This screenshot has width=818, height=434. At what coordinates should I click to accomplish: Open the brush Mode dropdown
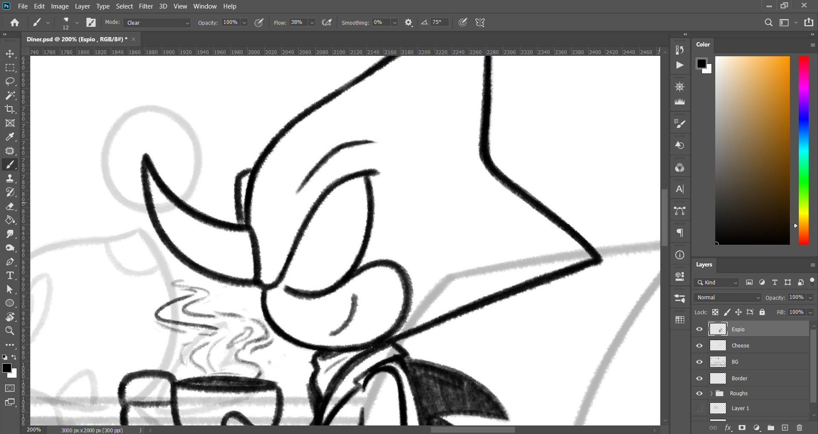point(157,23)
